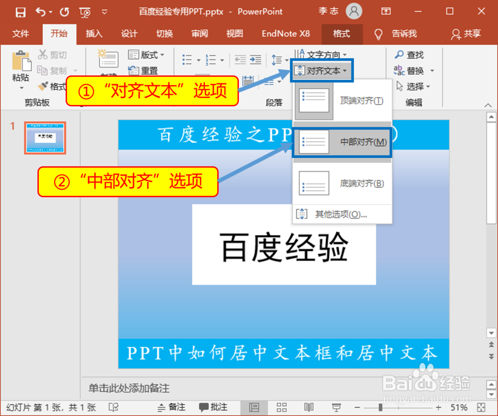
Task: Go to next slide with double-down arrow
Action: (492, 356)
